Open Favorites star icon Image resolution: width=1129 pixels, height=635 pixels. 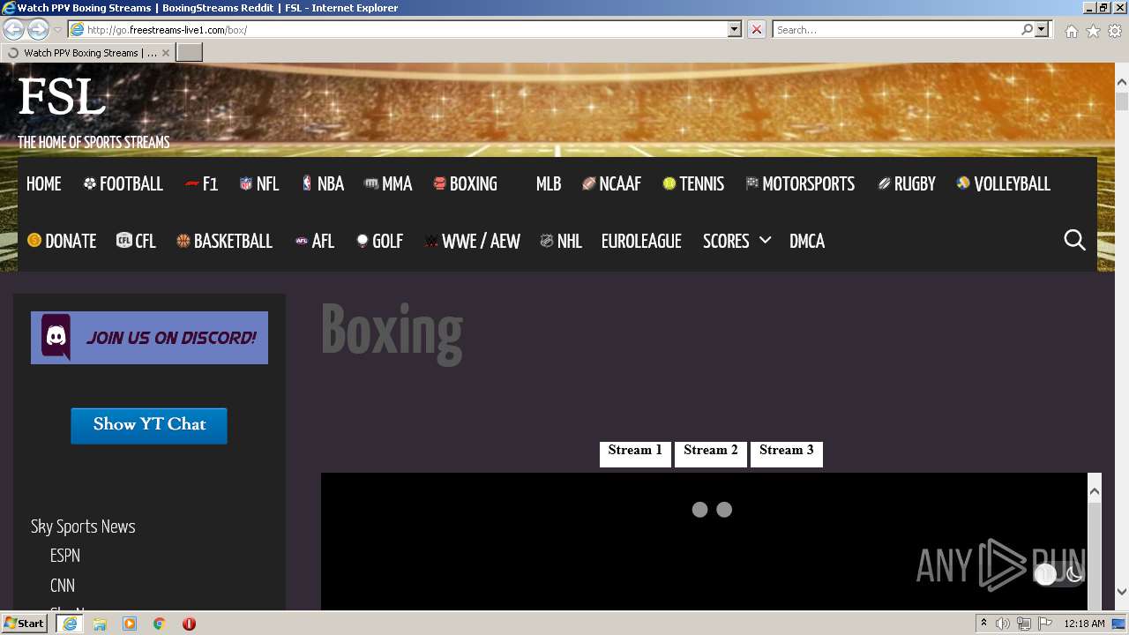[1093, 31]
